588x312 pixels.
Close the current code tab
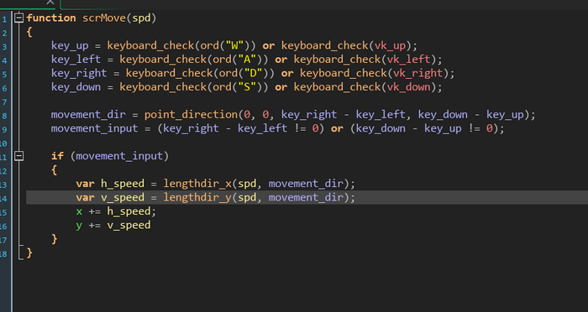[50, 3]
